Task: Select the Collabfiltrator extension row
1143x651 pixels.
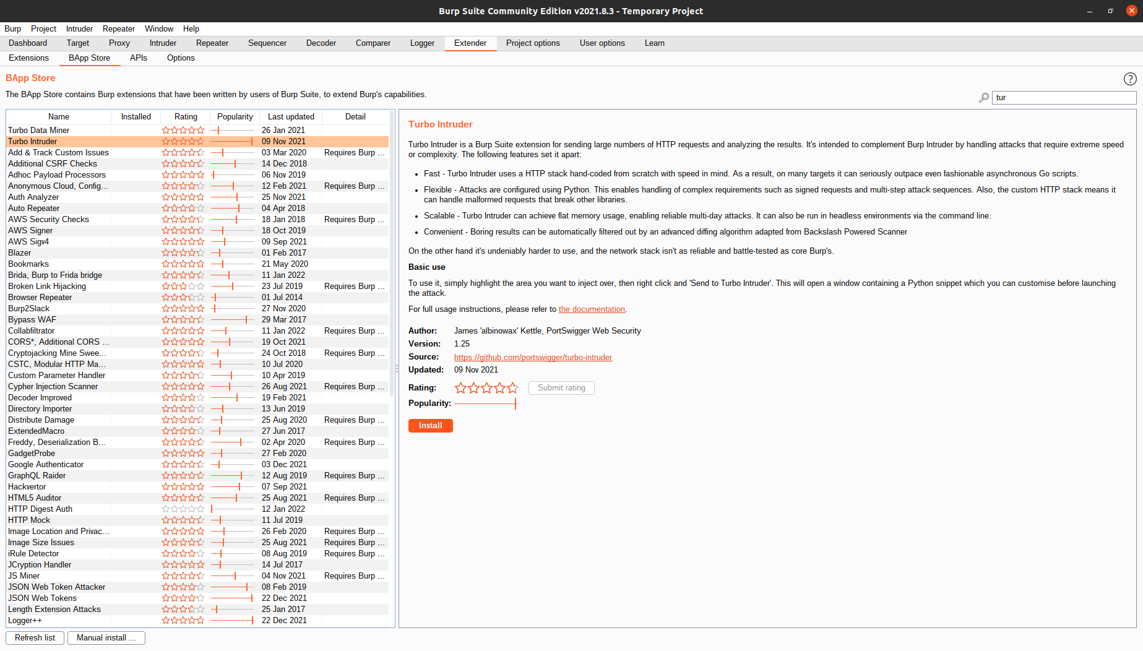Action: [197, 331]
